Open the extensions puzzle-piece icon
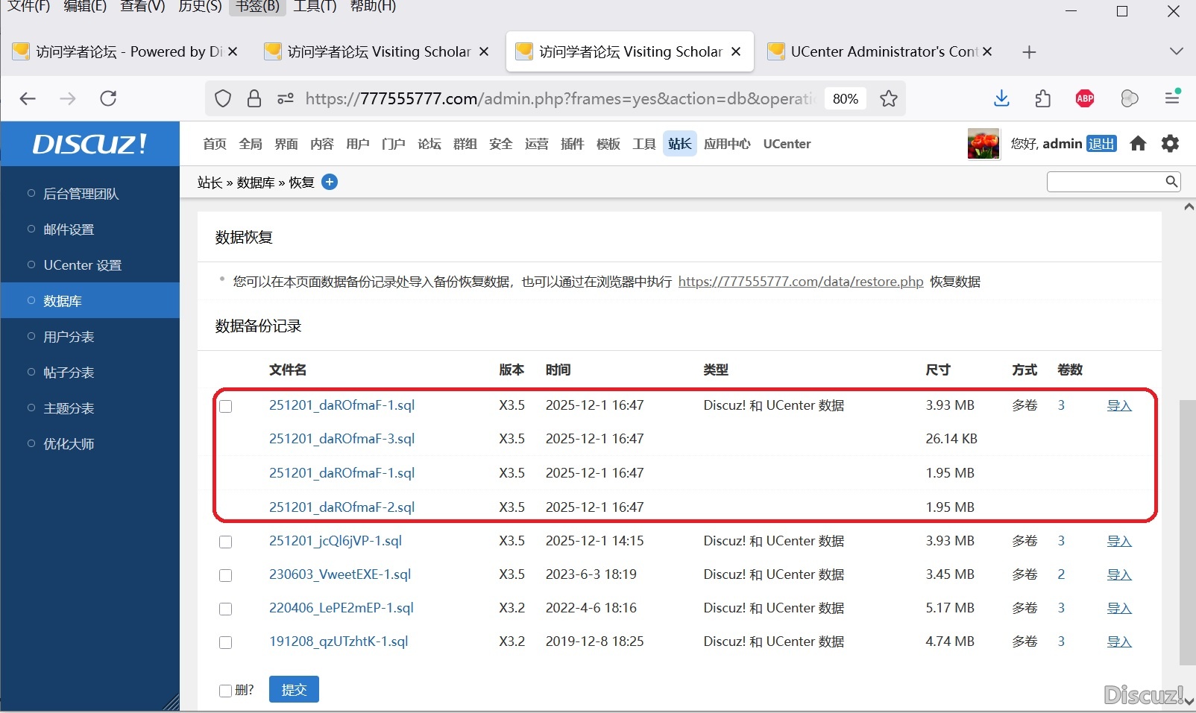The image size is (1196, 713). (1043, 98)
